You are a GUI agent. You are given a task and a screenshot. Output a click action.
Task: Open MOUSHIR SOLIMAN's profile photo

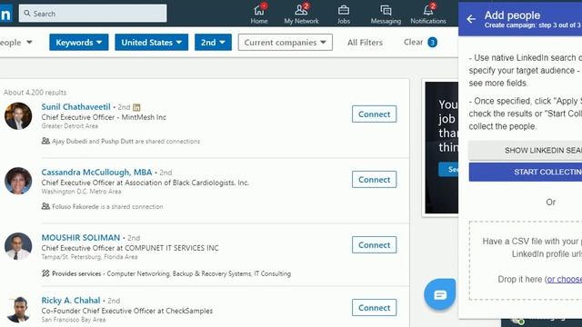(x=18, y=246)
